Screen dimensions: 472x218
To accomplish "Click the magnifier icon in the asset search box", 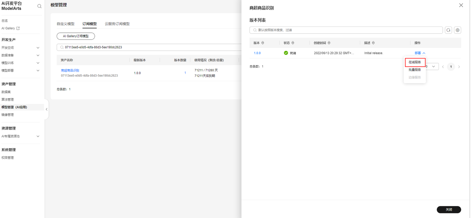I will point(62,47).
